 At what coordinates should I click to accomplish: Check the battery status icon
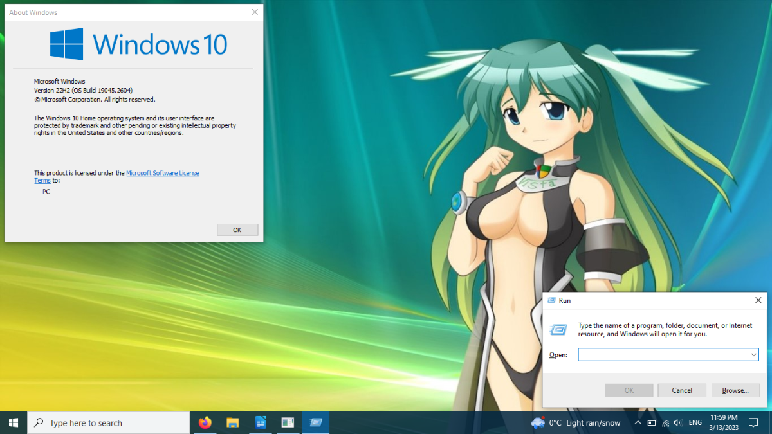(x=652, y=423)
